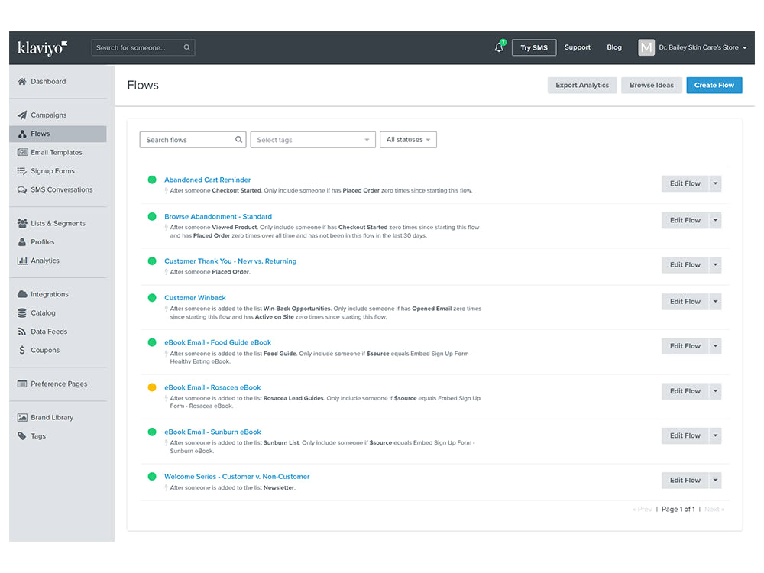Expand the Edit Flow dropdown for Customer Winback

715,301
